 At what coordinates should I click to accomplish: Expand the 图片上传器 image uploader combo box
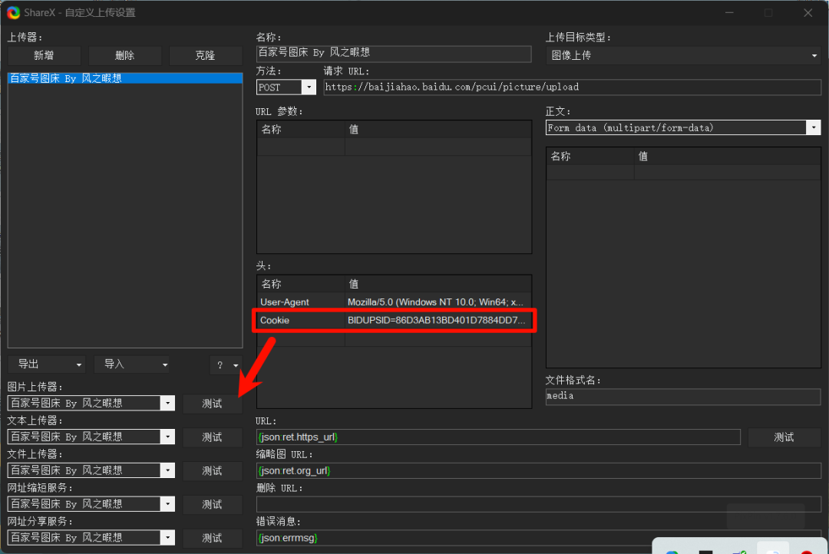pyautogui.click(x=167, y=404)
